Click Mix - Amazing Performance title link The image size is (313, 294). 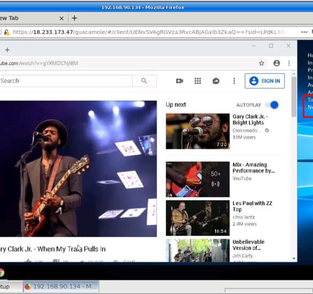click(x=254, y=168)
